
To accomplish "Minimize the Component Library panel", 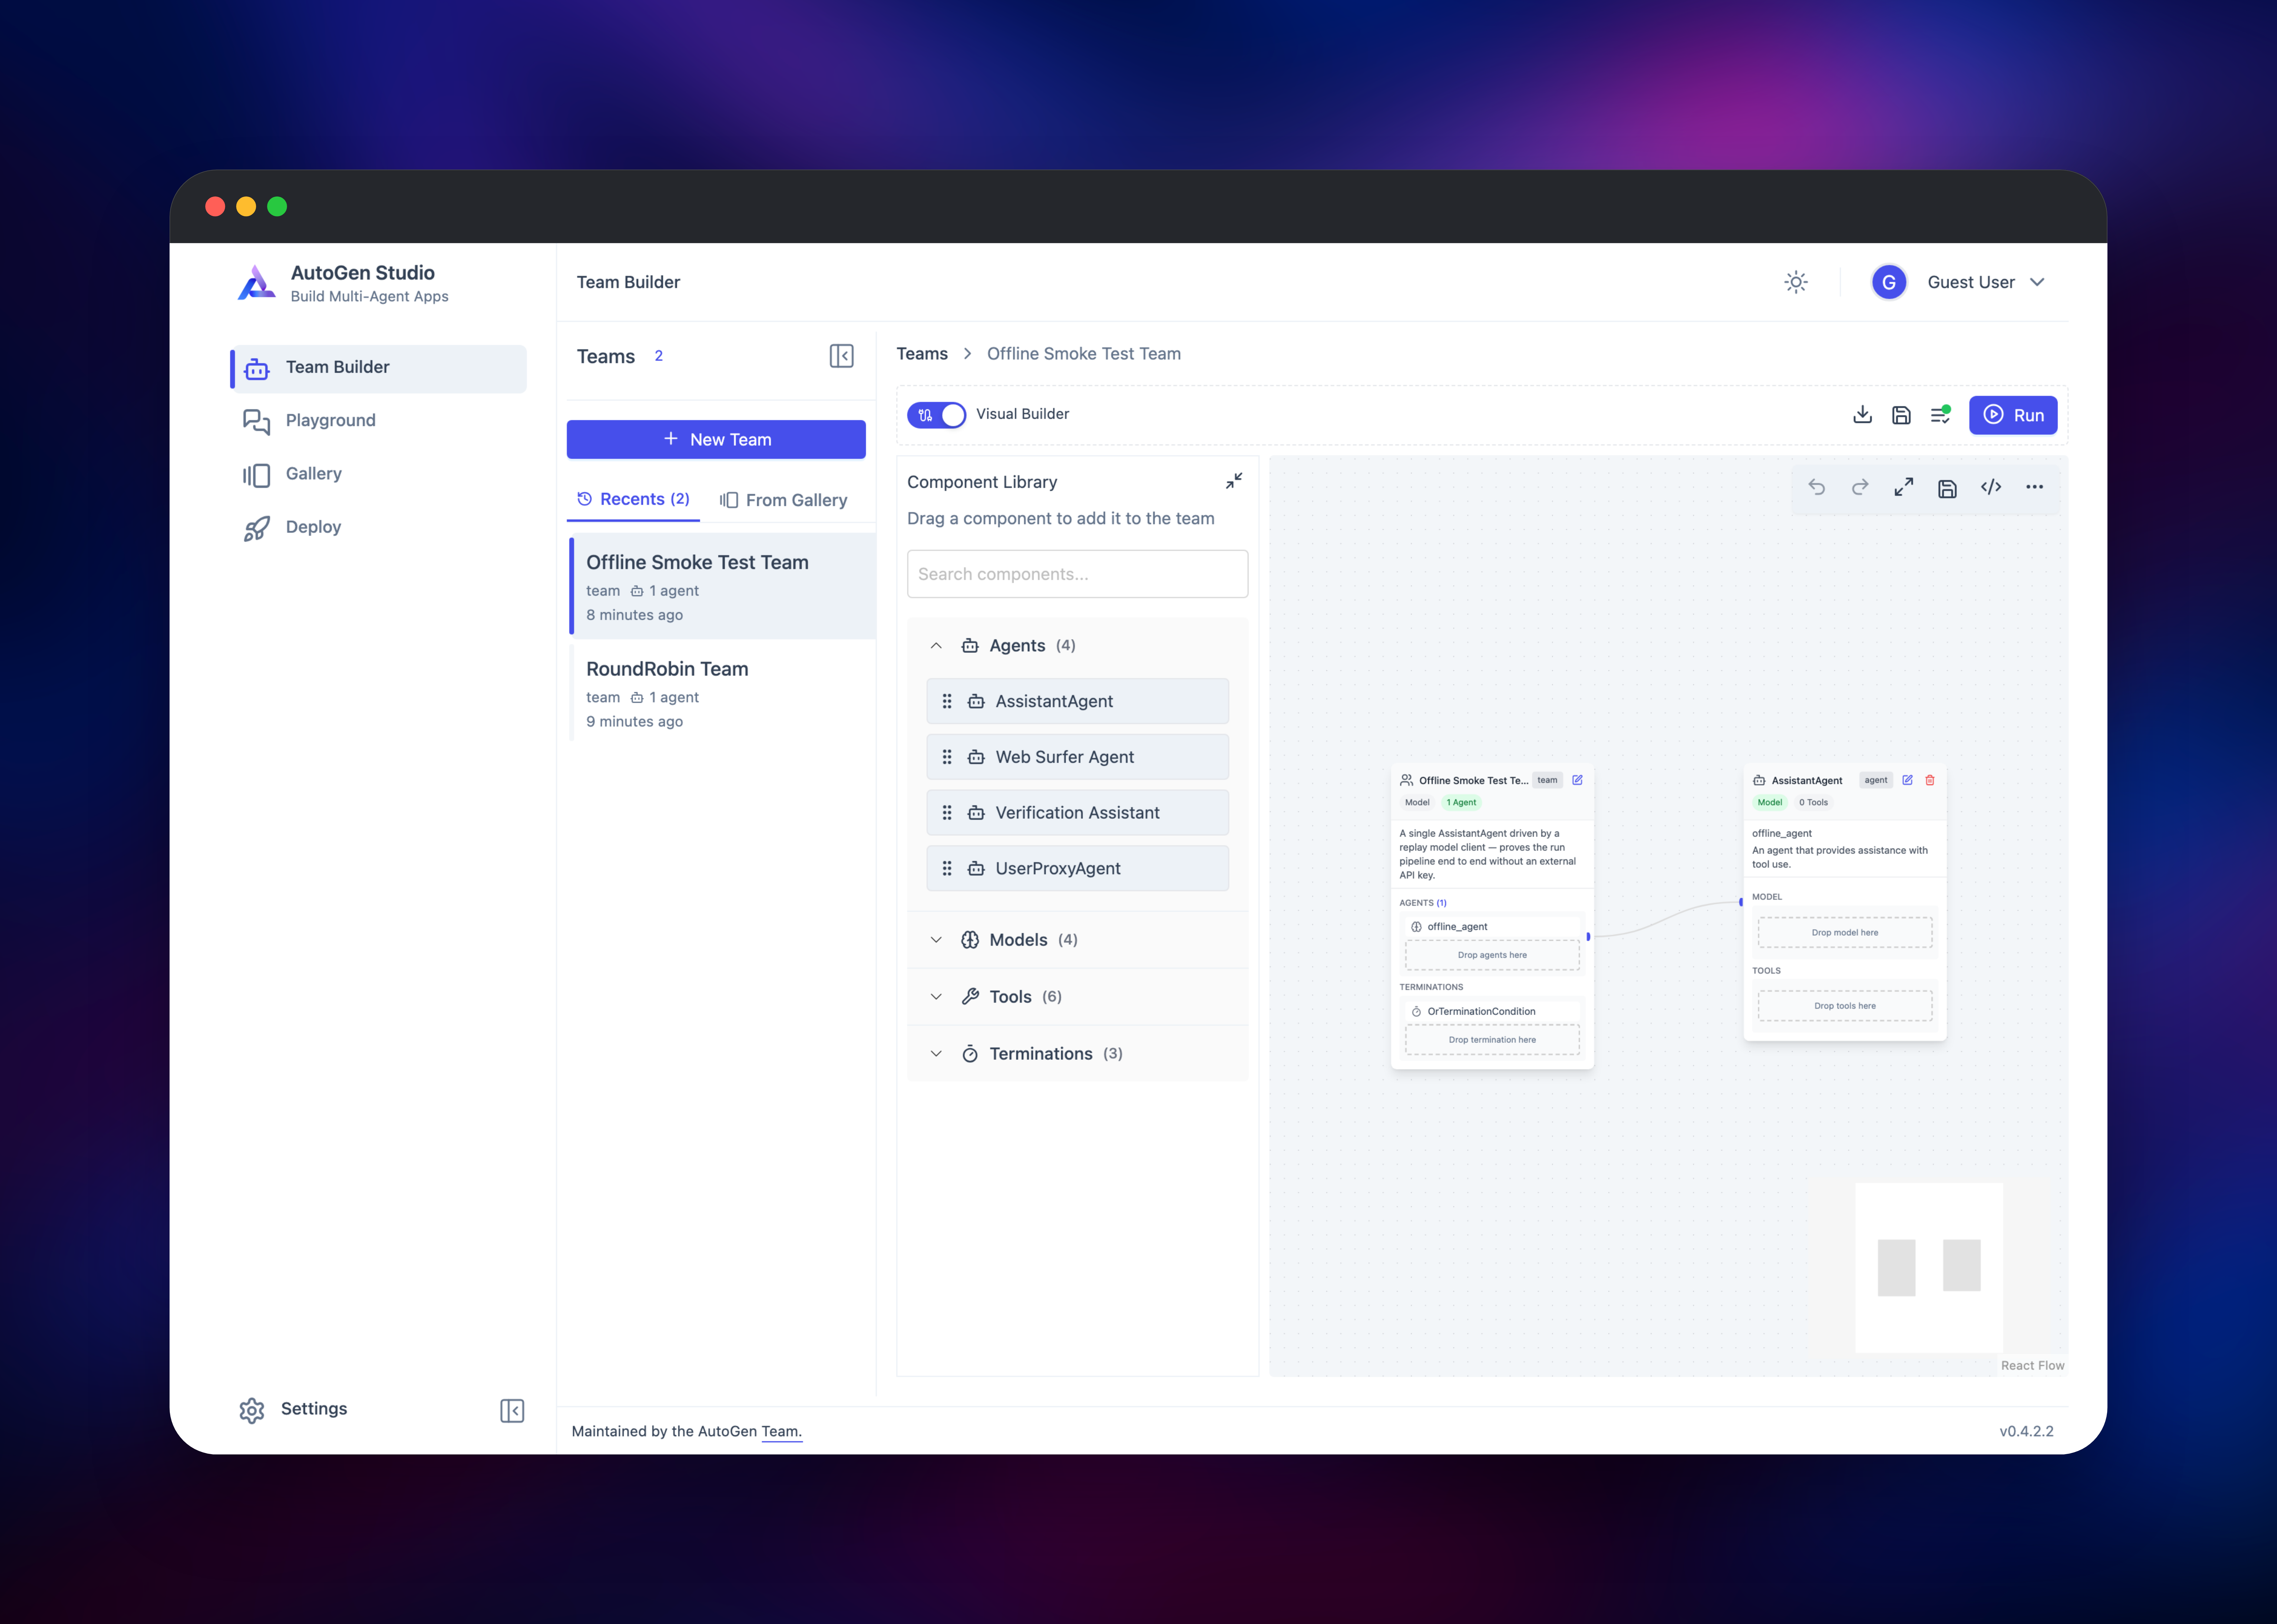I will point(1234,481).
